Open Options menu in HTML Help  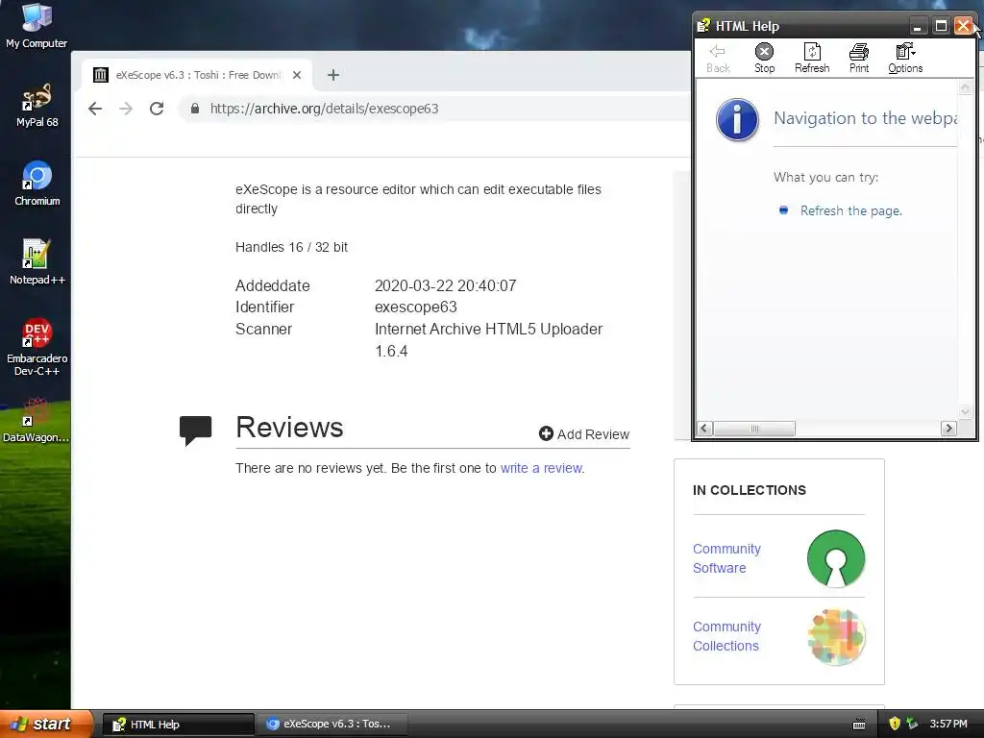click(x=905, y=59)
